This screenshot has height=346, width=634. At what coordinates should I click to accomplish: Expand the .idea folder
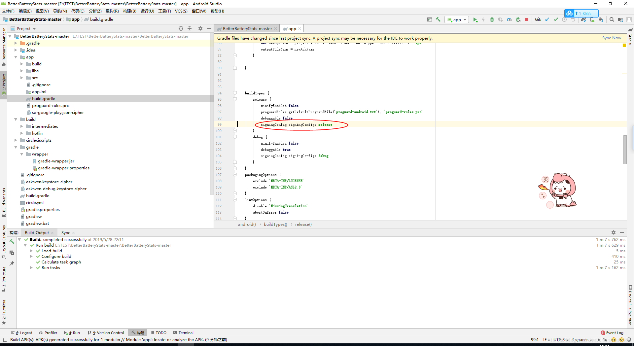[16, 50]
